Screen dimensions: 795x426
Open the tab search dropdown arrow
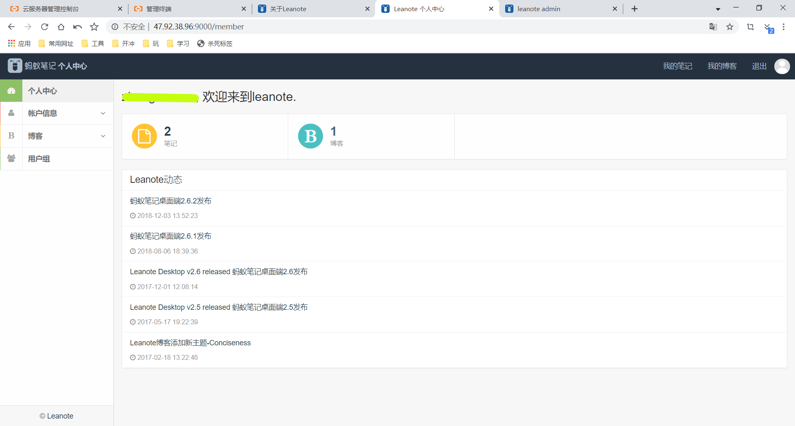point(718,9)
